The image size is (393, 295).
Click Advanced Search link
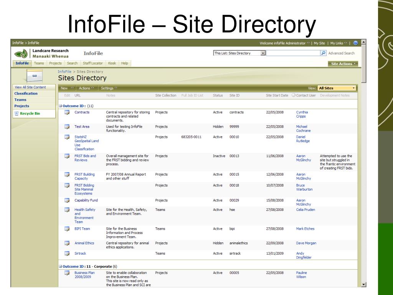341,53
